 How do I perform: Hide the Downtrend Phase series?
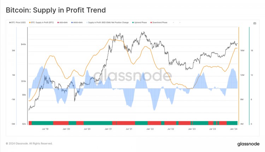tap(159, 23)
